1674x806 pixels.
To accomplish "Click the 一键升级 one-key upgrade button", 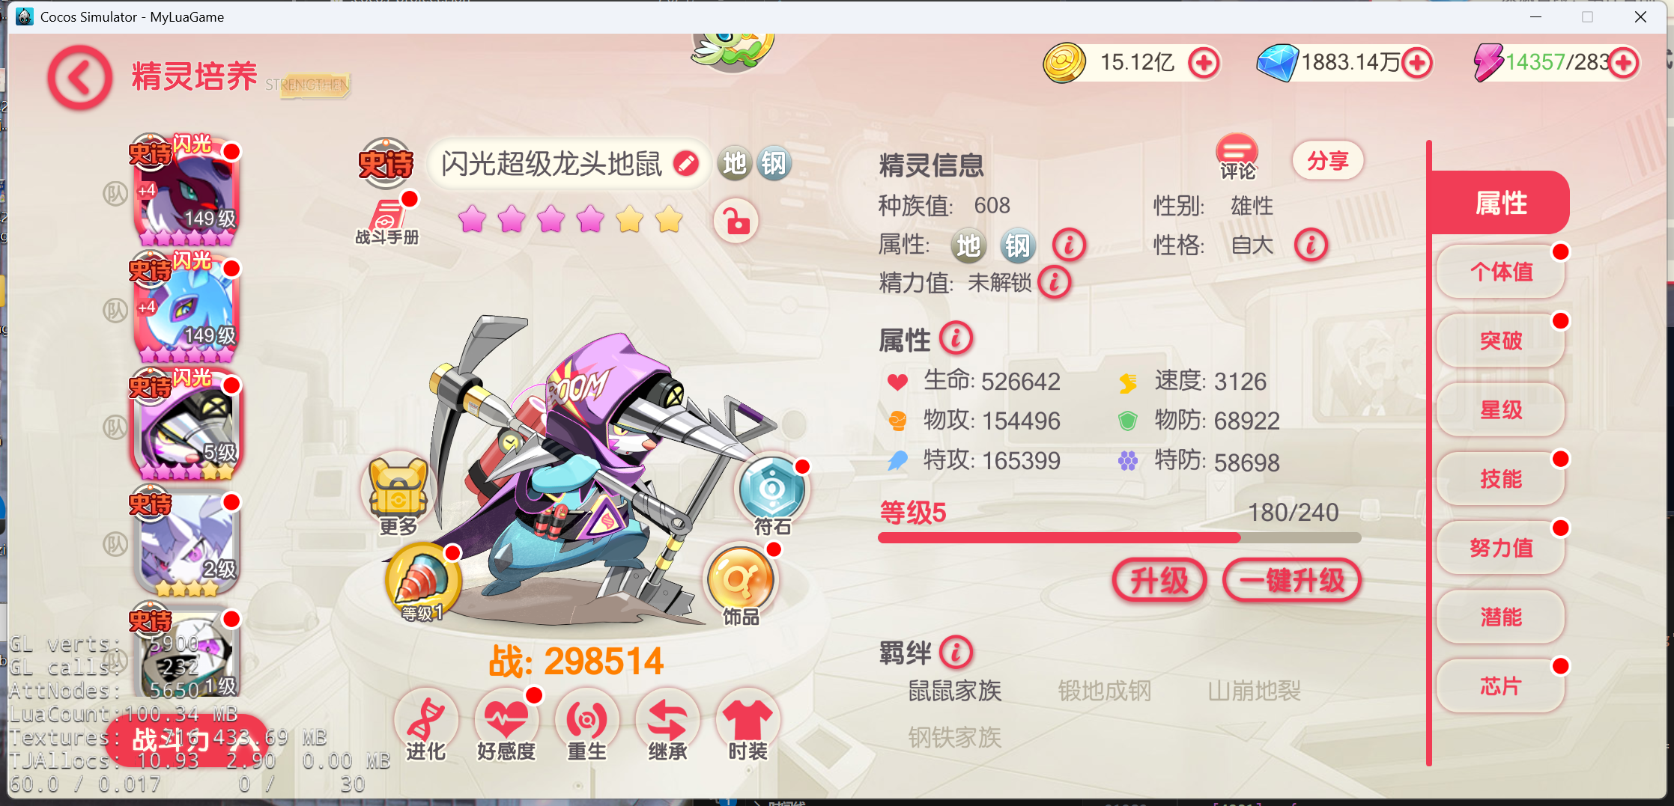I will pos(1291,580).
